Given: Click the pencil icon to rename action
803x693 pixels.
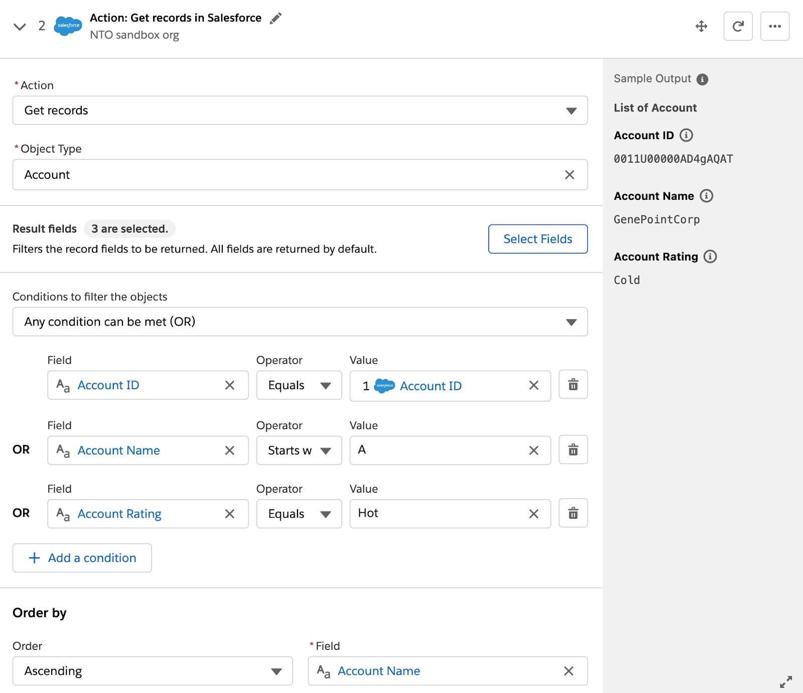Looking at the screenshot, I should point(276,19).
